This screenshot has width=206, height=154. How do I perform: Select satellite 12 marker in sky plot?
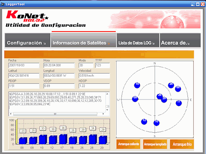[x=144, y=122]
